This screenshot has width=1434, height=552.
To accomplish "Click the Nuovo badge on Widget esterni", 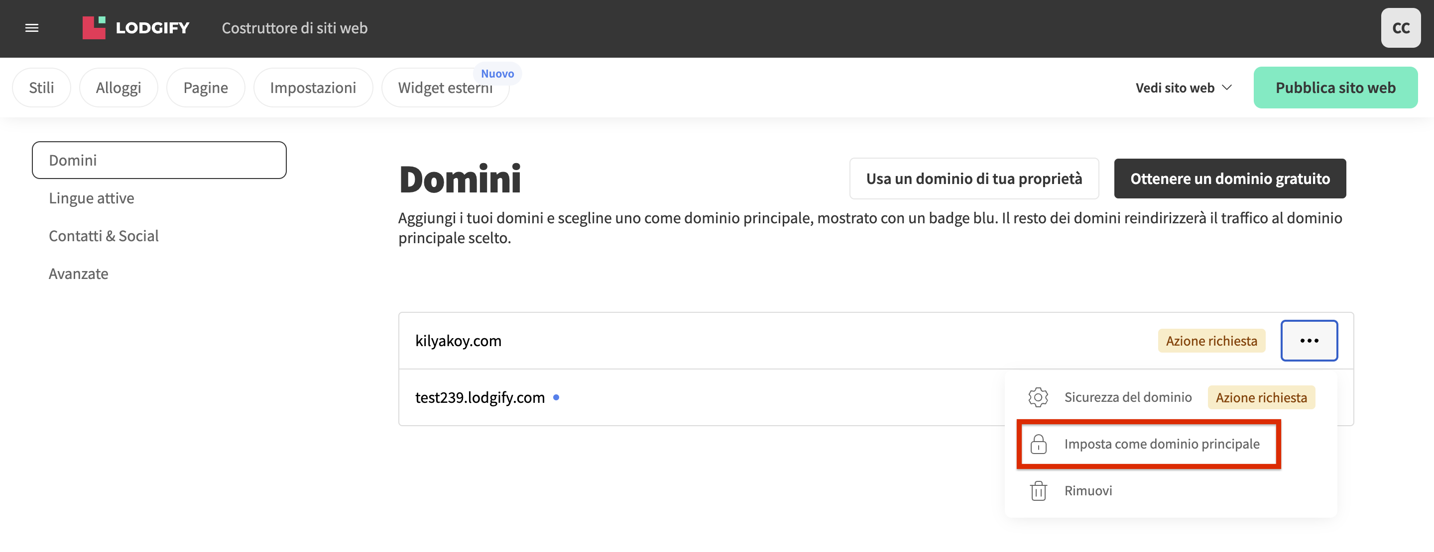I will coord(497,74).
